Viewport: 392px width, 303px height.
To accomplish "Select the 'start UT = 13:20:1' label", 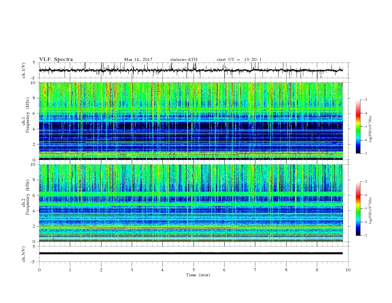I will pyautogui.click(x=239, y=59).
